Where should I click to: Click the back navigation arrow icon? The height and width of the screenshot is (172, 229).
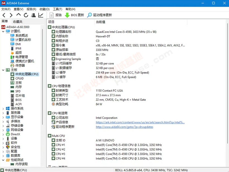click(4, 15)
